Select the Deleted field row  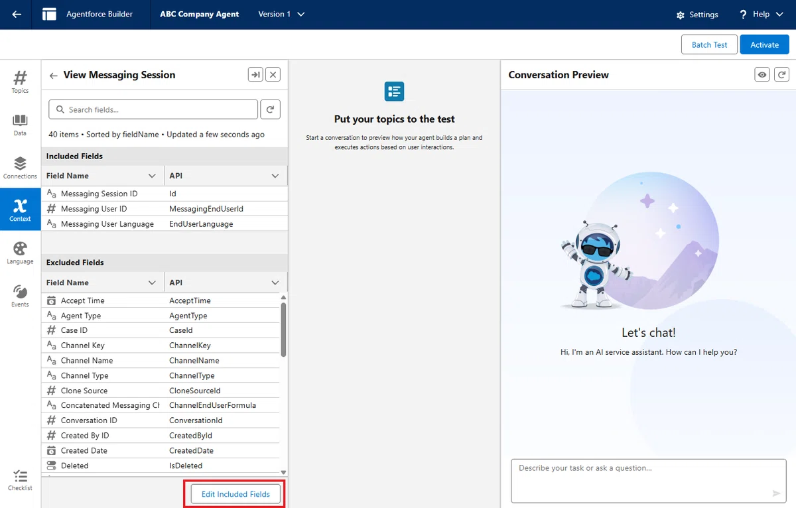tap(161, 466)
